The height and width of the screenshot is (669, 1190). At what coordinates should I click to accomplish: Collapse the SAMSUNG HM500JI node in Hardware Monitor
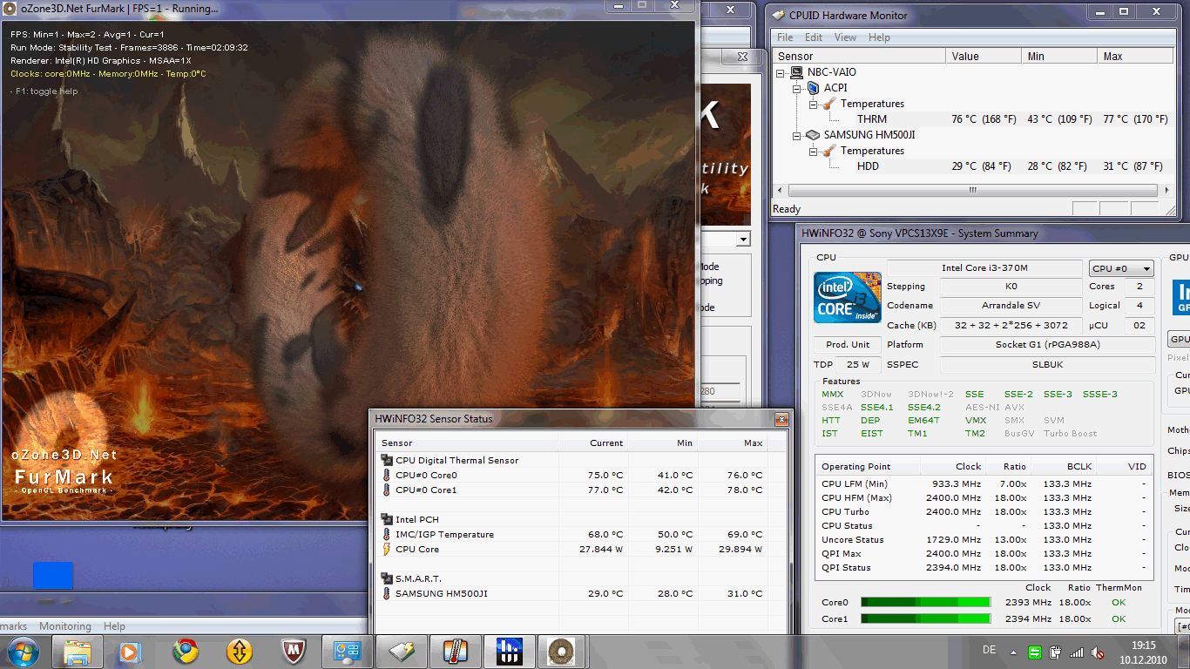click(x=797, y=135)
